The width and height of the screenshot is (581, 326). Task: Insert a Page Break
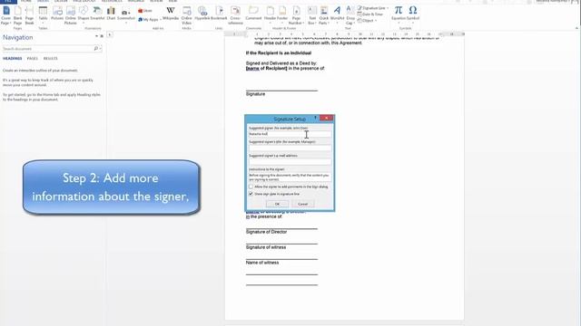pos(29,15)
